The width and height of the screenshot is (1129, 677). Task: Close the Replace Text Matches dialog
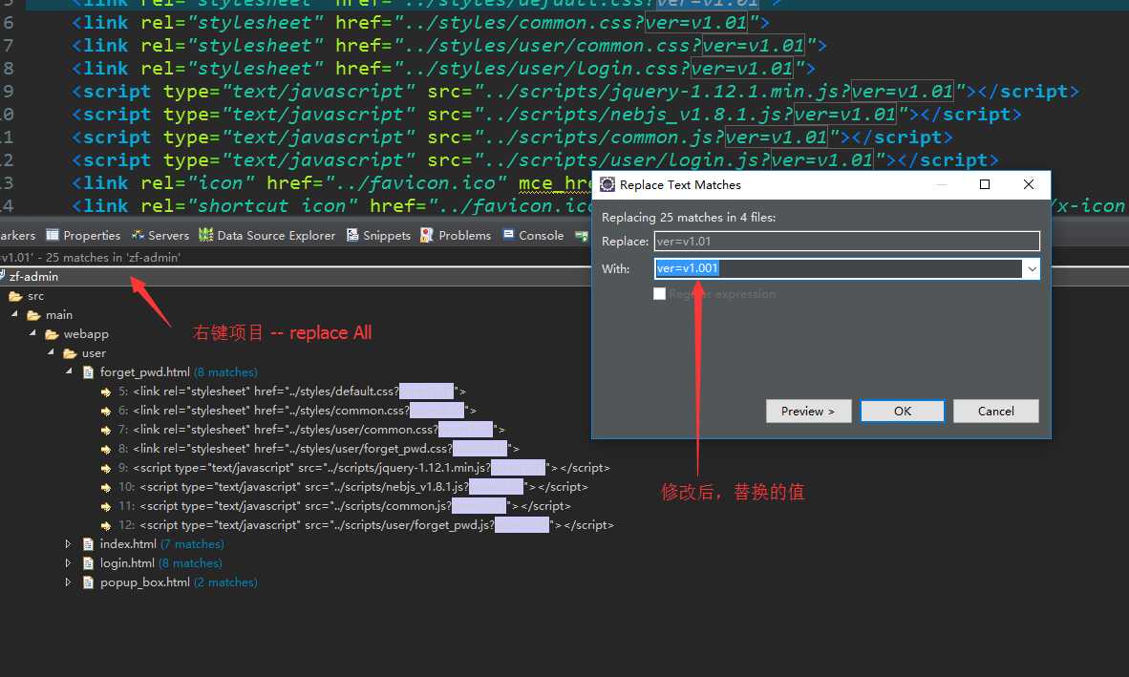[1028, 184]
